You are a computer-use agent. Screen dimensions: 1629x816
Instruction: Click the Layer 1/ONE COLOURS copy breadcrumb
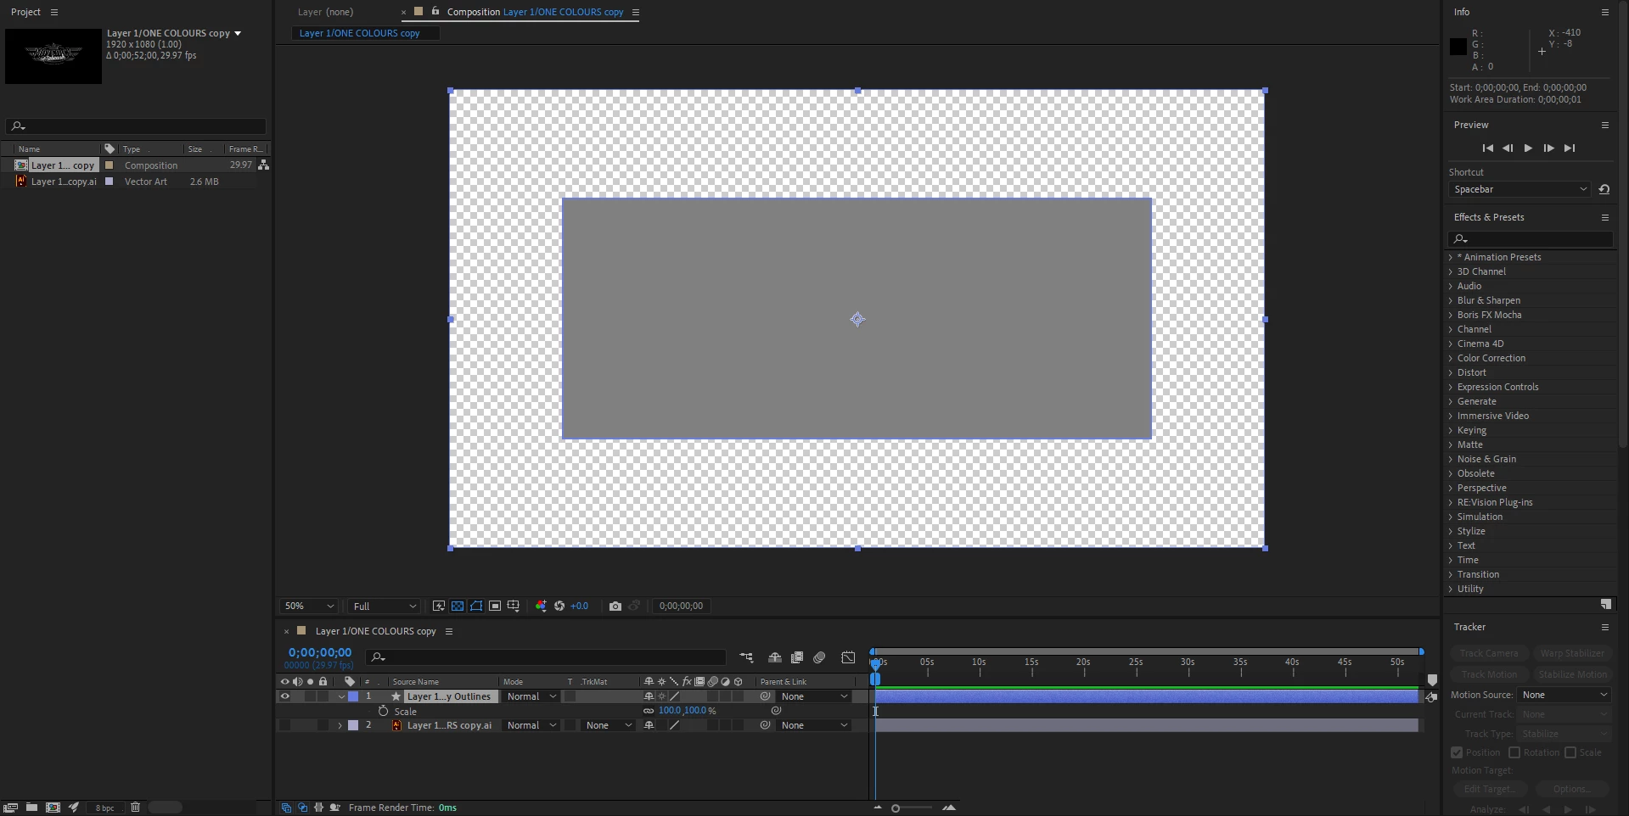pos(359,33)
